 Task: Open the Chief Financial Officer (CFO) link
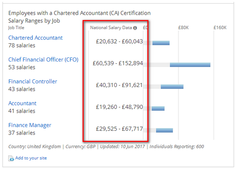pos(43,60)
